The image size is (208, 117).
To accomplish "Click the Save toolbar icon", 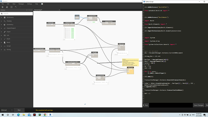I will click(x=11, y=7).
